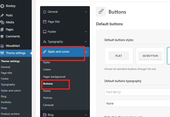Click the Posts pin icon

[x=2, y=15]
